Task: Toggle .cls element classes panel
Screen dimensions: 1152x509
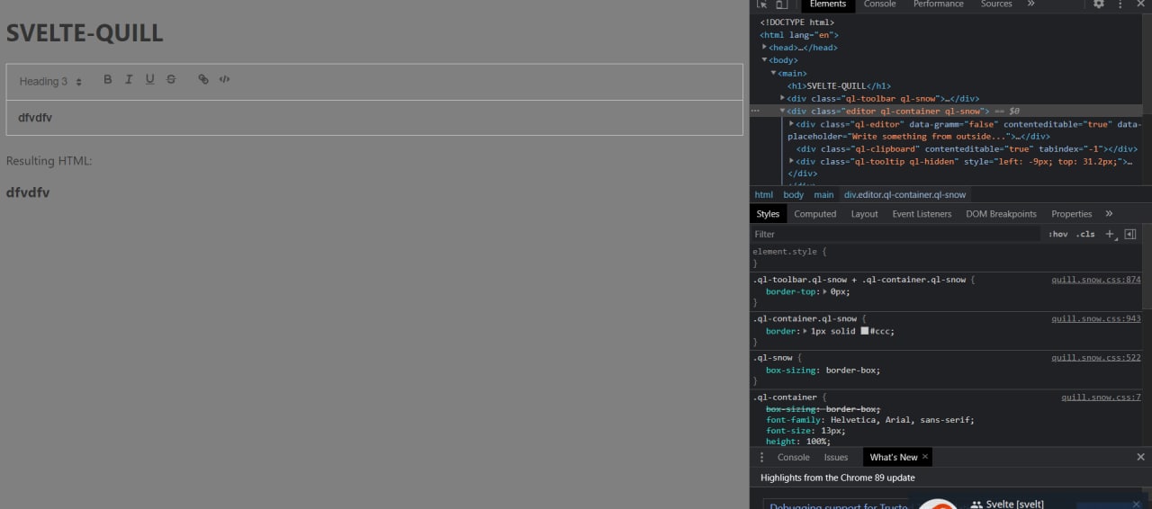Action: [x=1086, y=234]
